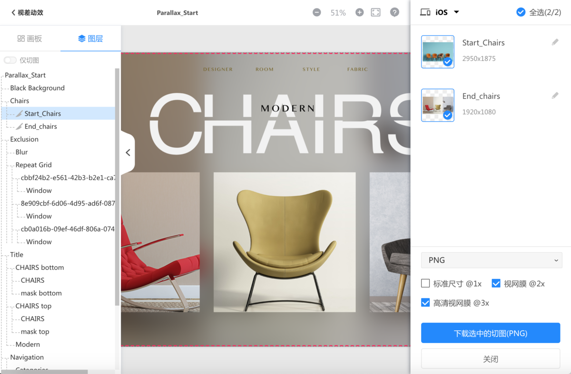The image size is (571, 374).
Task: Uncheck the 视网膜 @2x checkbox
Action: 496,284
